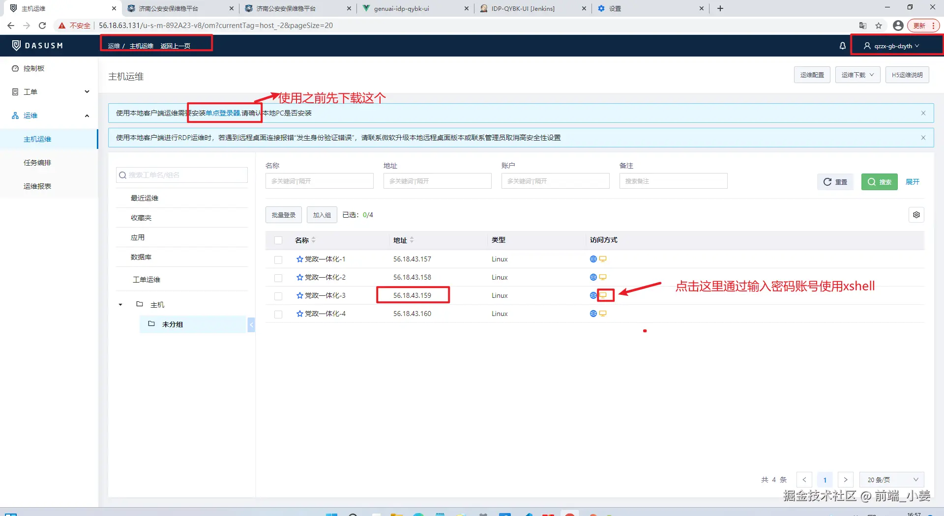Screen dimensions: 944x516
Task: Open 任务编排 in the sidebar
Action: 37,163
